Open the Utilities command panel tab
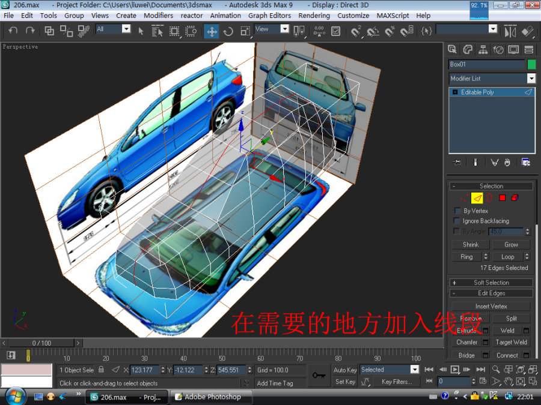This screenshot has width=541, height=405. (529, 50)
